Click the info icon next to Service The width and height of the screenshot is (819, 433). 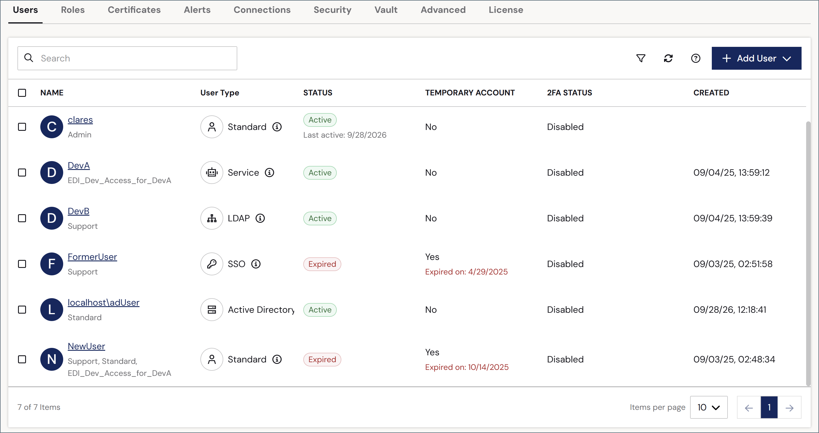pyautogui.click(x=269, y=173)
